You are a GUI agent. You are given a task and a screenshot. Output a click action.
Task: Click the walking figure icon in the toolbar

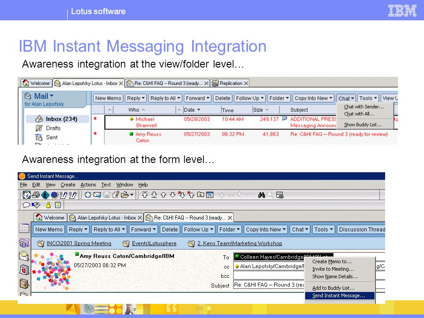(x=45, y=195)
